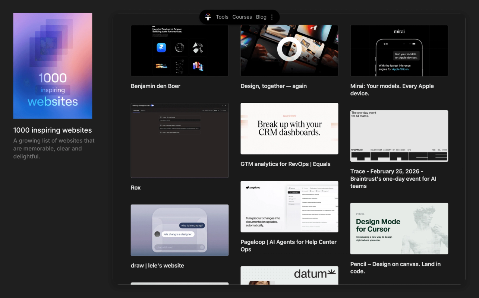Image resolution: width=479 pixels, height=298 pixels.
Task: Click the description text 'A growing list of websites'
Action: 54,148
